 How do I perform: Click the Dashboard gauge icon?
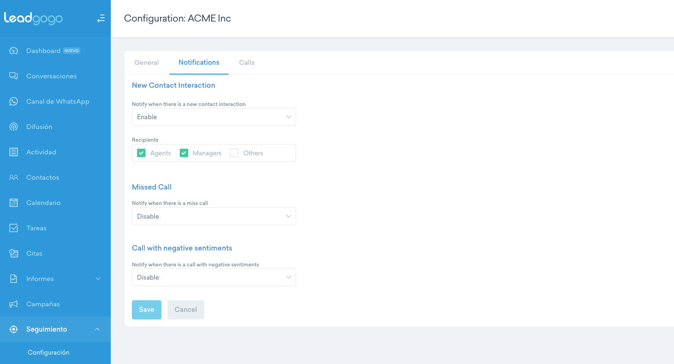pyautogui.click(x=14, y=51)
